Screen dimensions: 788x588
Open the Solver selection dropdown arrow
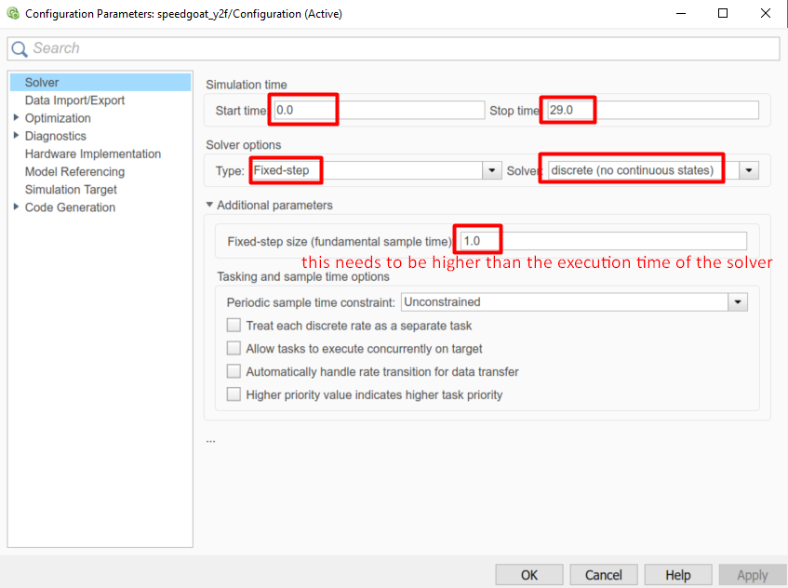[748, 171]
